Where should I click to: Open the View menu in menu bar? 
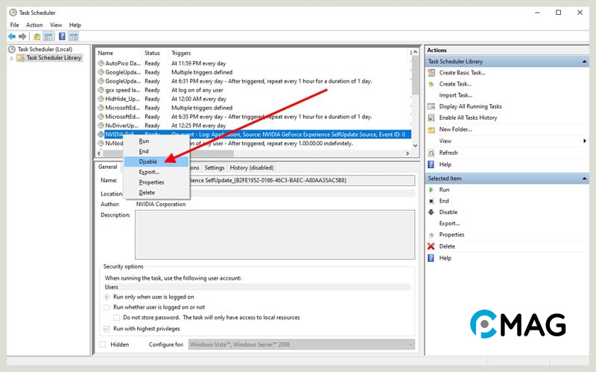pyautogui.click(x=56, y=25)
